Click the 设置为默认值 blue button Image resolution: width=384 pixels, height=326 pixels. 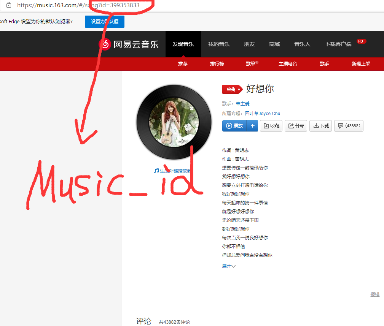(105, 22)
